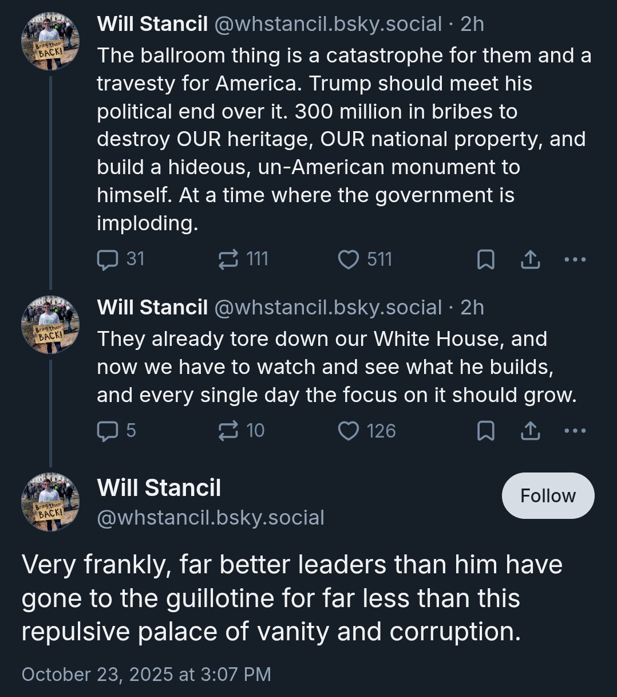Click Will Stancil name on first post
This screenshot has width=617, height=697.
(152, 24)
